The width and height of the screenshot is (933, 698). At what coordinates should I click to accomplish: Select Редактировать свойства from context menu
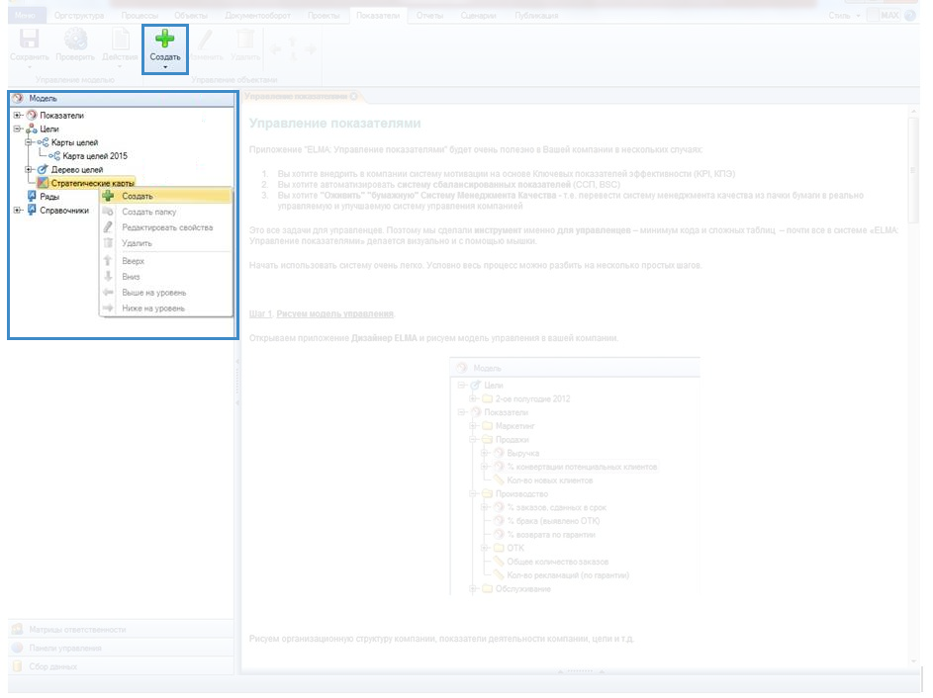pos(166,227)
